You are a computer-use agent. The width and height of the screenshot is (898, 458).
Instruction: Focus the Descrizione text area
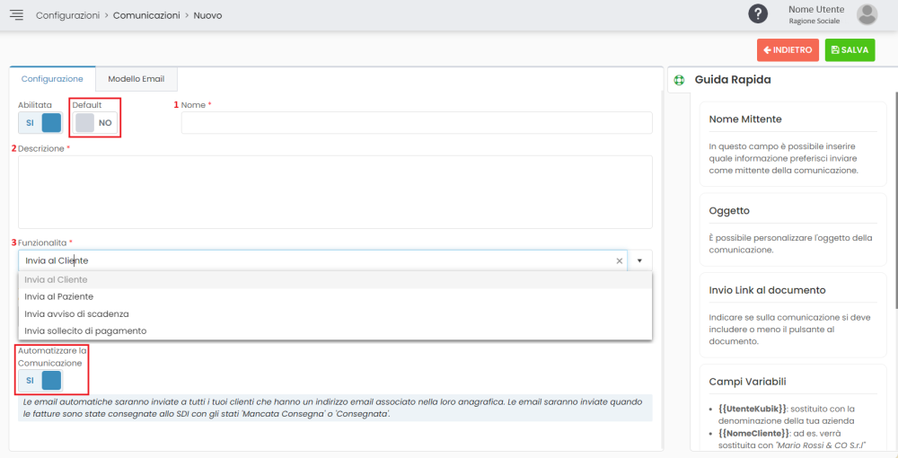pos(335,191)
